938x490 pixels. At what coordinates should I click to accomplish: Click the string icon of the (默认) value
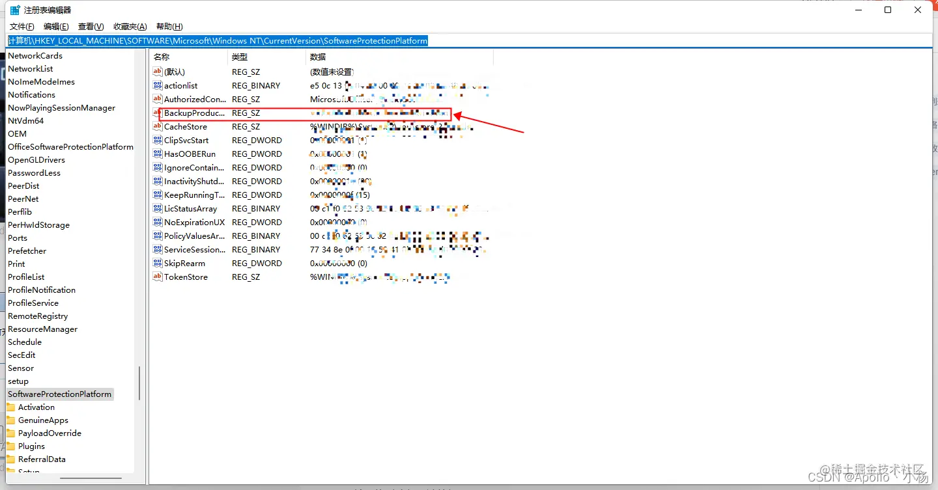(x=157, y=72)
